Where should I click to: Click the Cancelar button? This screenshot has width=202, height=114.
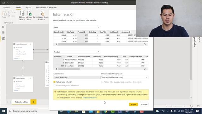(144, 104)
